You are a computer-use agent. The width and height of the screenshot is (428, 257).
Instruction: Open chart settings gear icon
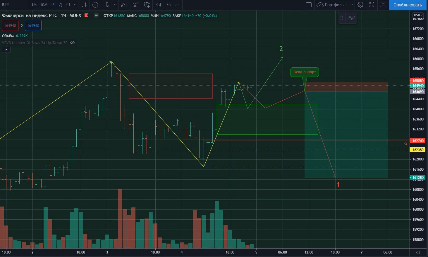click(360, 5)
